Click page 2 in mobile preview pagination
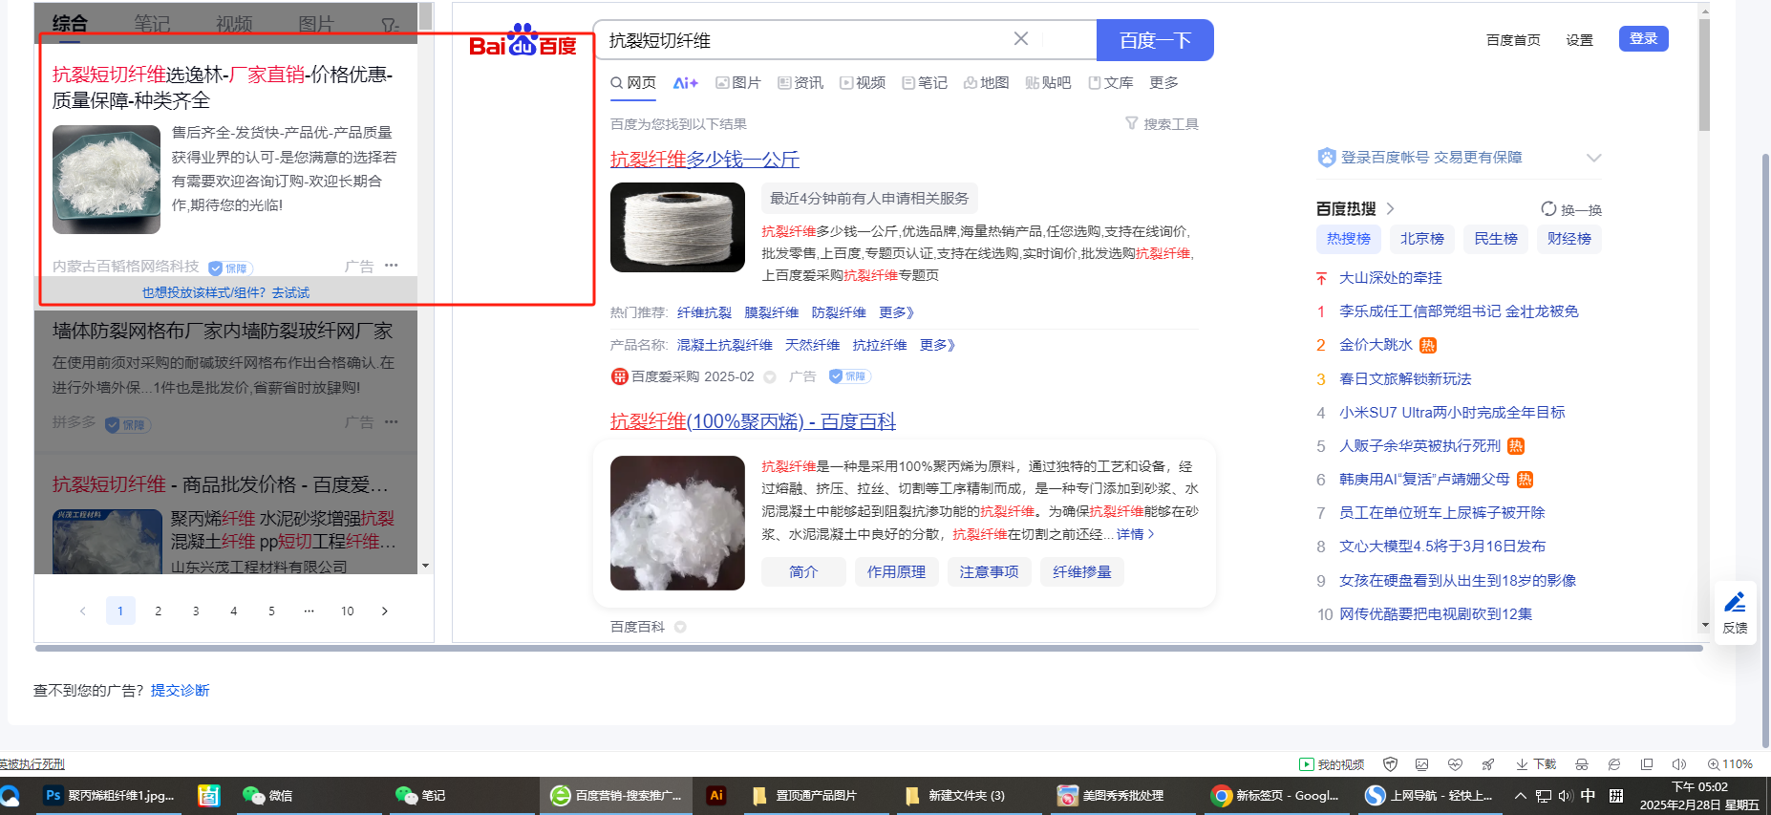This screenshot has width=1771, height=815. 158,611
